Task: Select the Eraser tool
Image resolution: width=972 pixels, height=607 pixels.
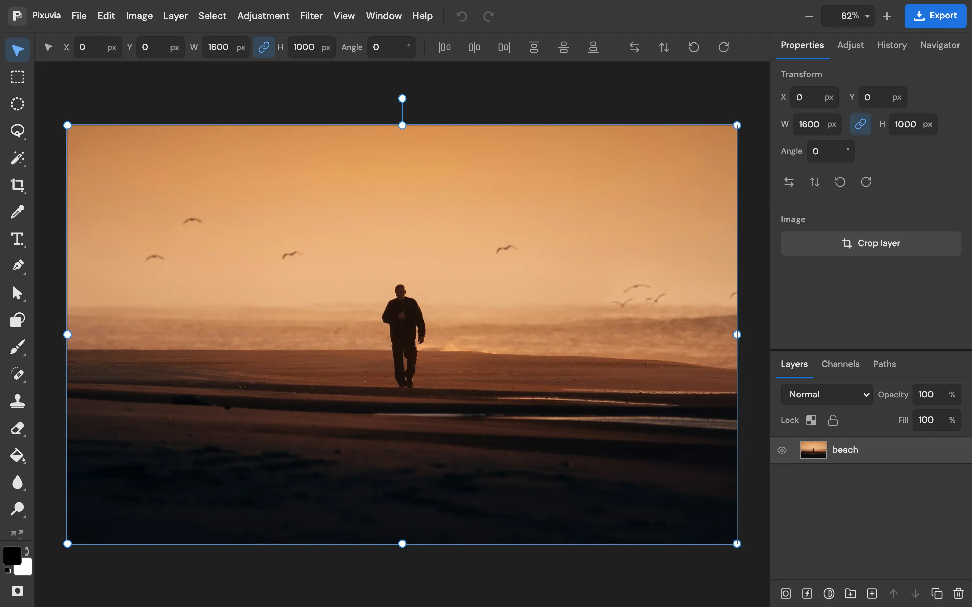Action: [x=17, y=428]
